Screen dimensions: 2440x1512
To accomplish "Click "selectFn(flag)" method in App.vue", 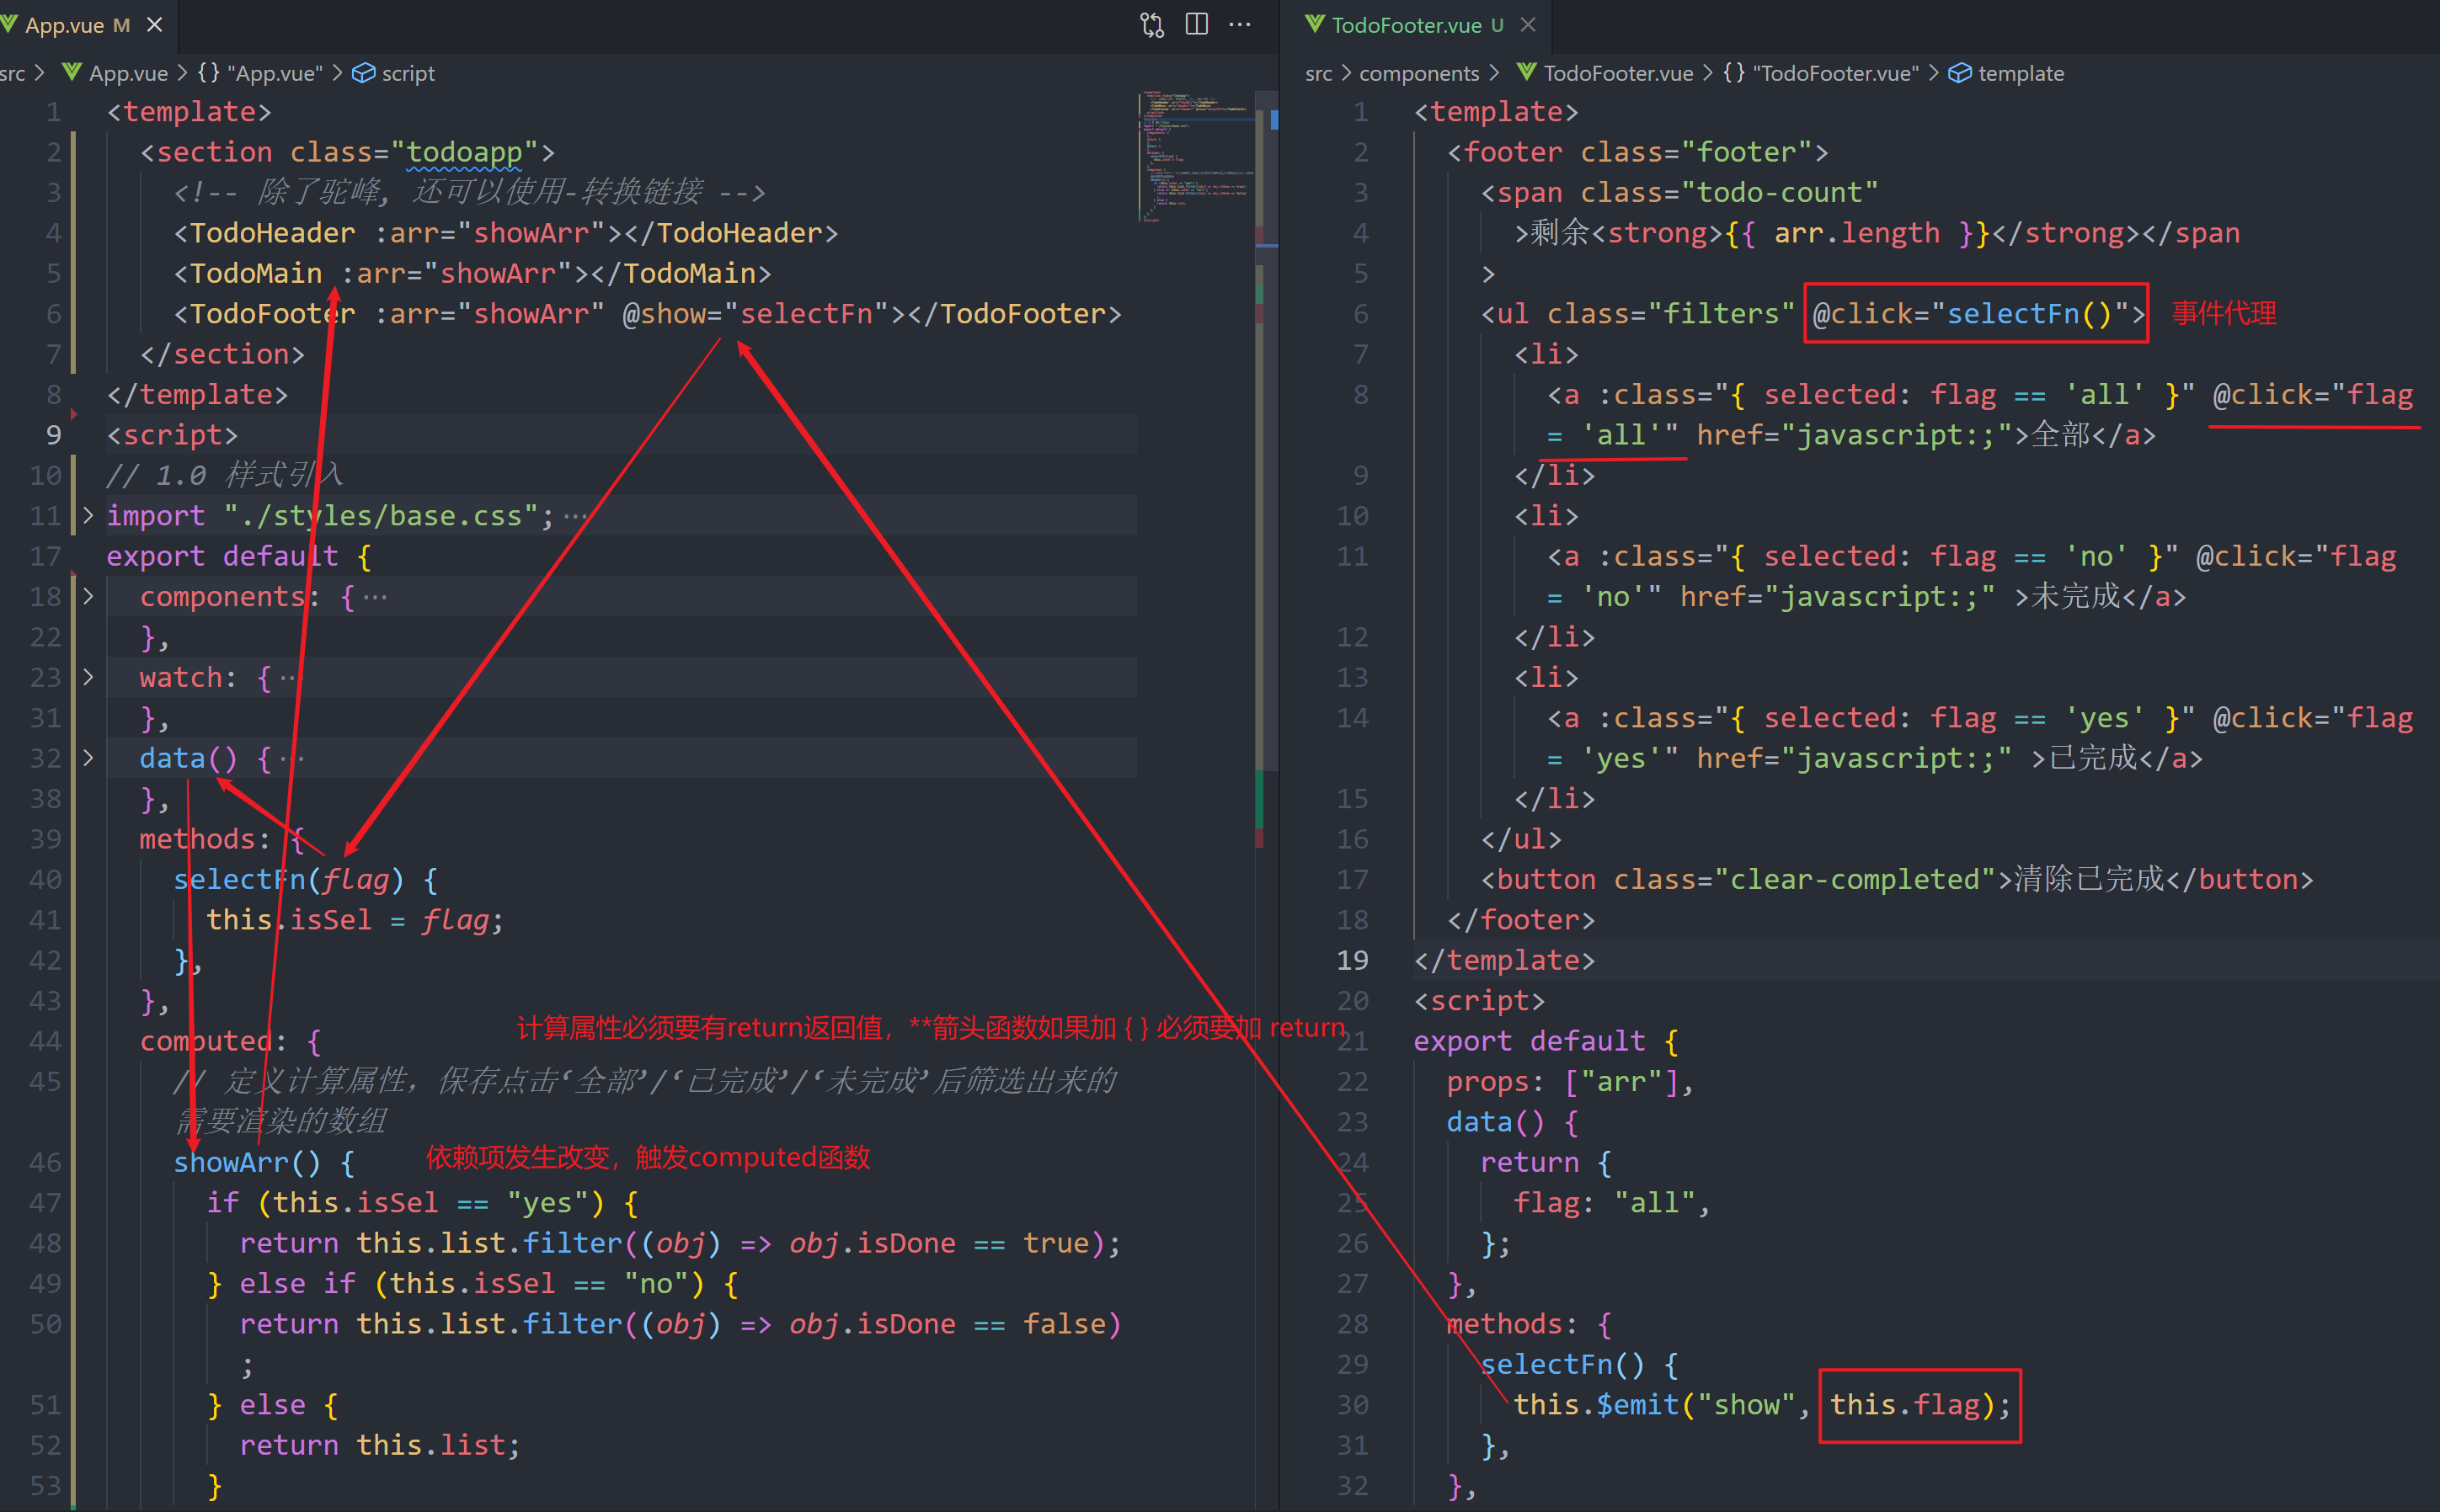I will tap(289, 880).
